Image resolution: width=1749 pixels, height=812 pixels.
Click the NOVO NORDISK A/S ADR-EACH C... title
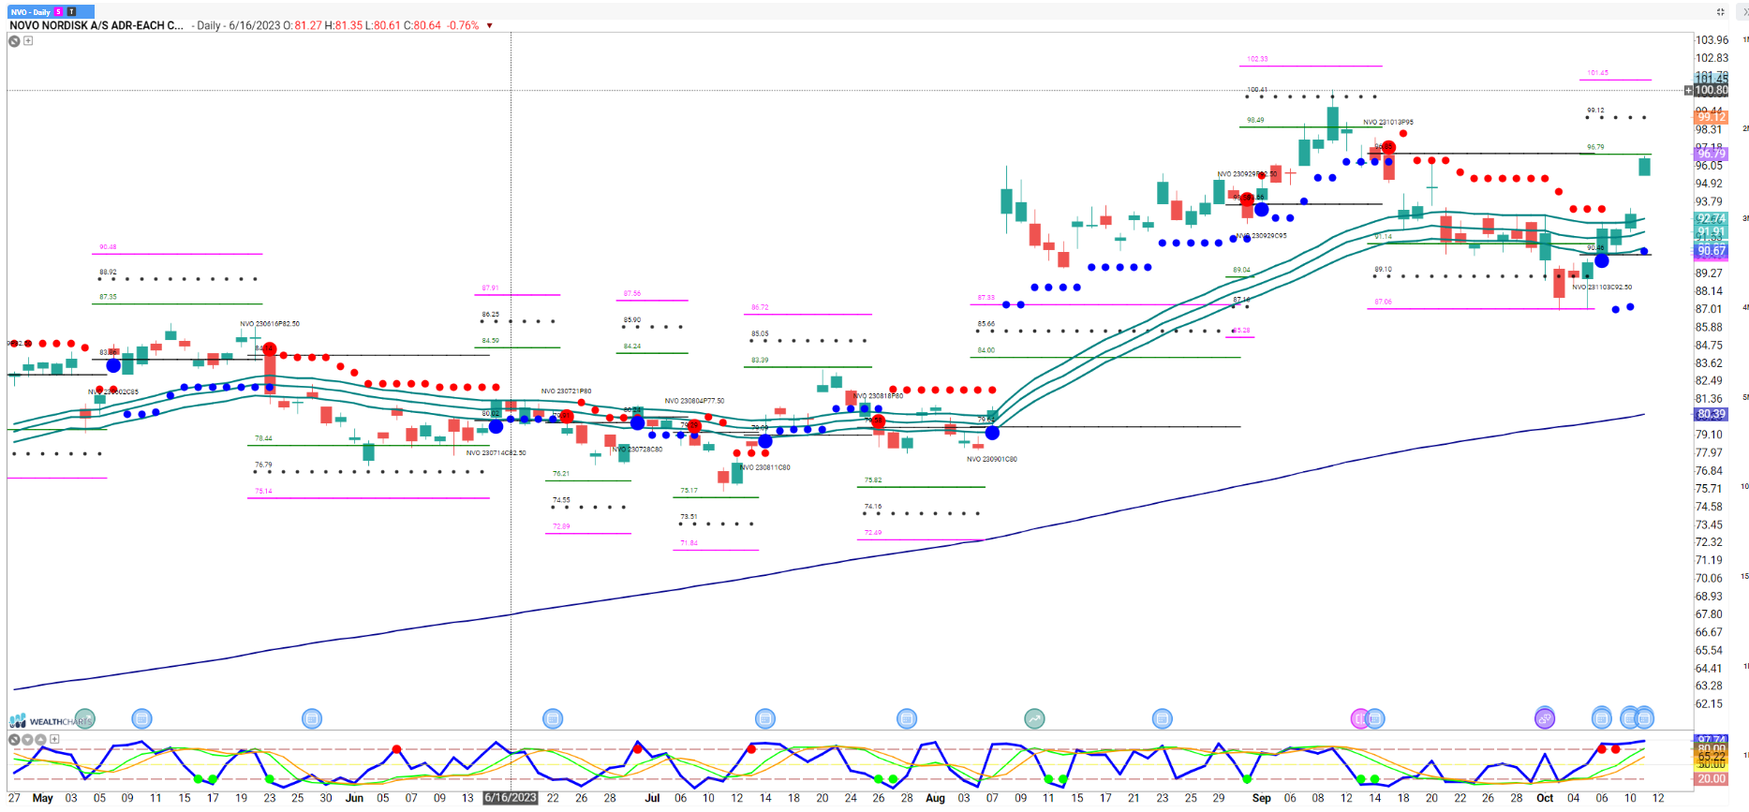[x=96, y=26]
